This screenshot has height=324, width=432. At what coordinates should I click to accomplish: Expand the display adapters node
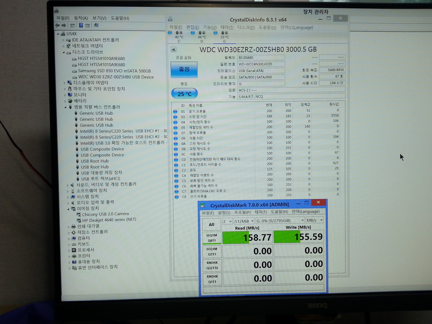(64, 83)
